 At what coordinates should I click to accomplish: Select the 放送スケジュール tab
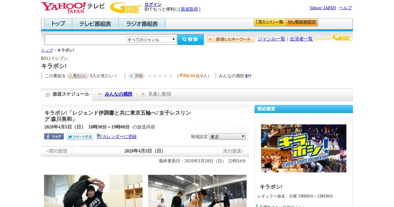67,94
